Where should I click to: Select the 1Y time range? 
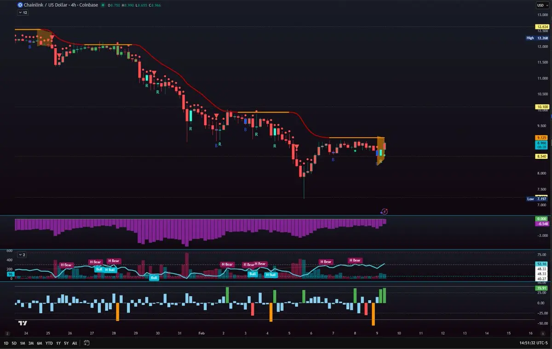pos(58,343)
